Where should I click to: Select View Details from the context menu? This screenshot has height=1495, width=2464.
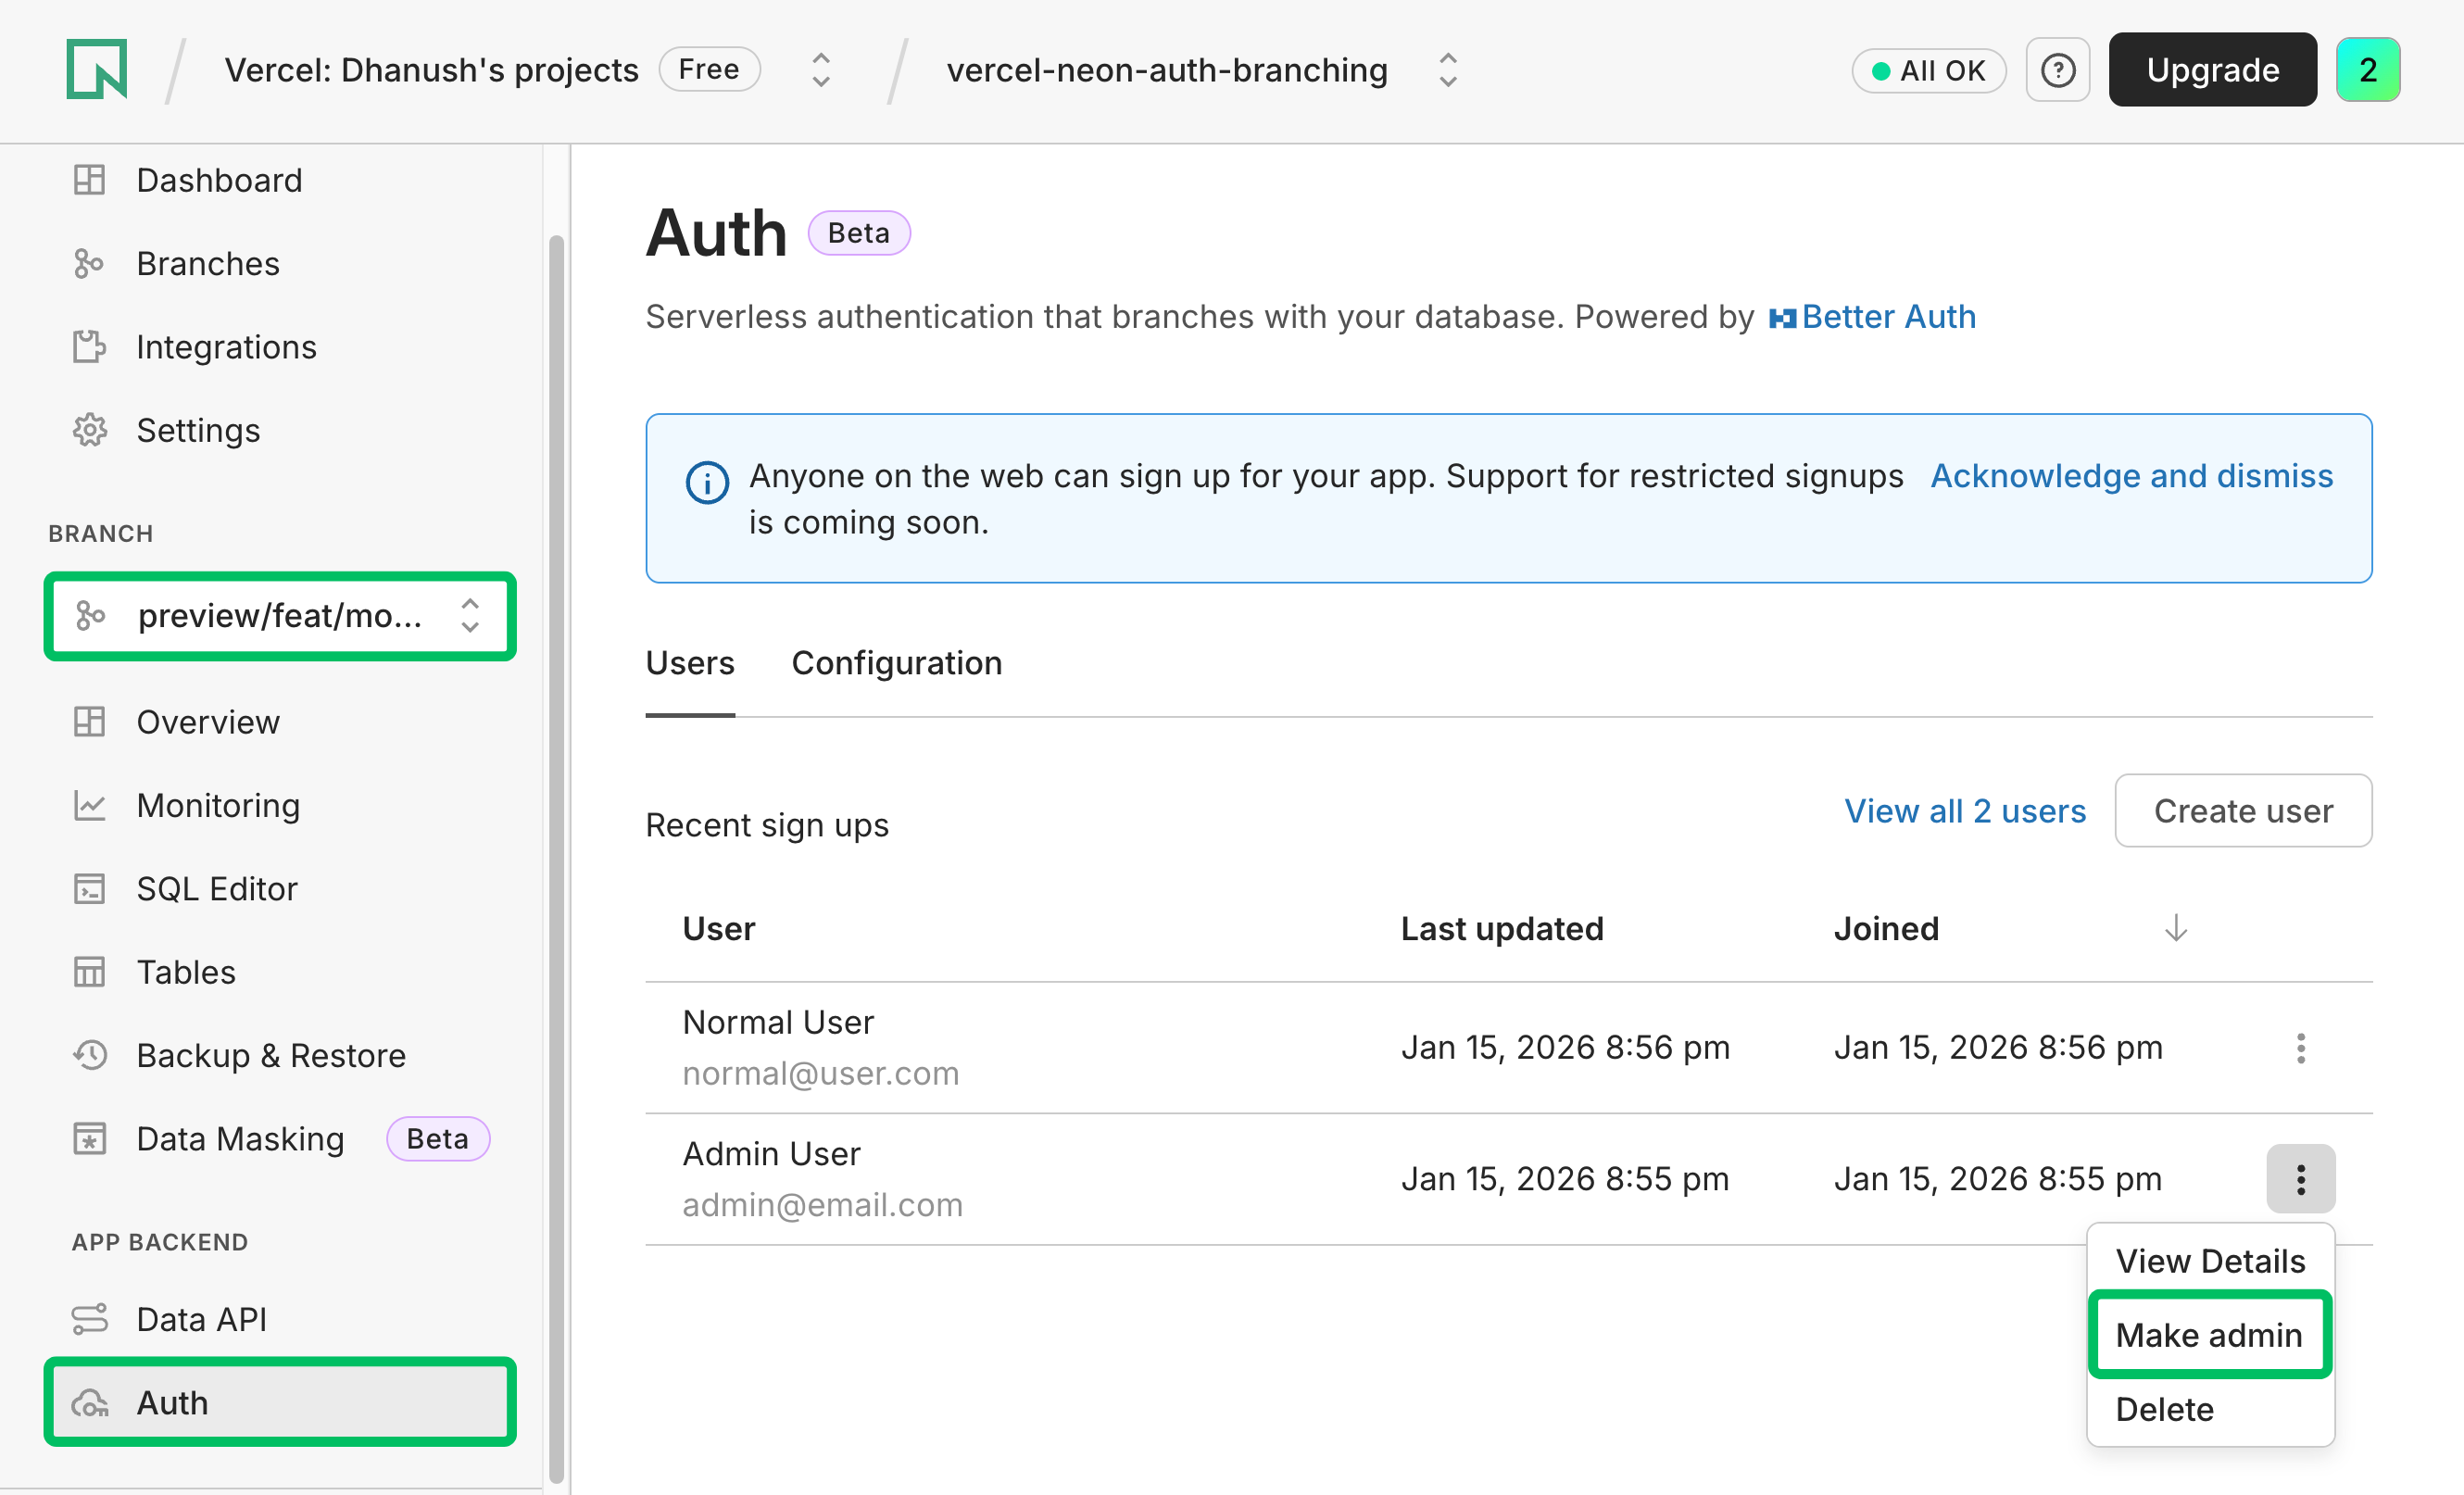2210,1261
